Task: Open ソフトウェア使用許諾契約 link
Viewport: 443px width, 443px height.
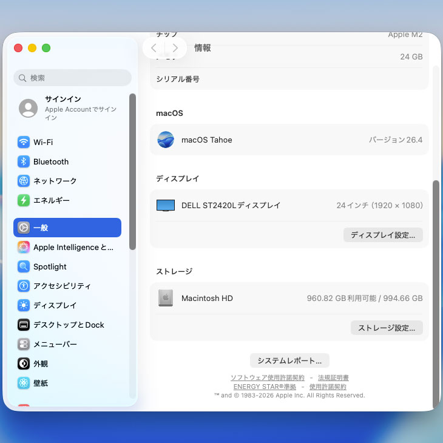Action: coord(268,377)
